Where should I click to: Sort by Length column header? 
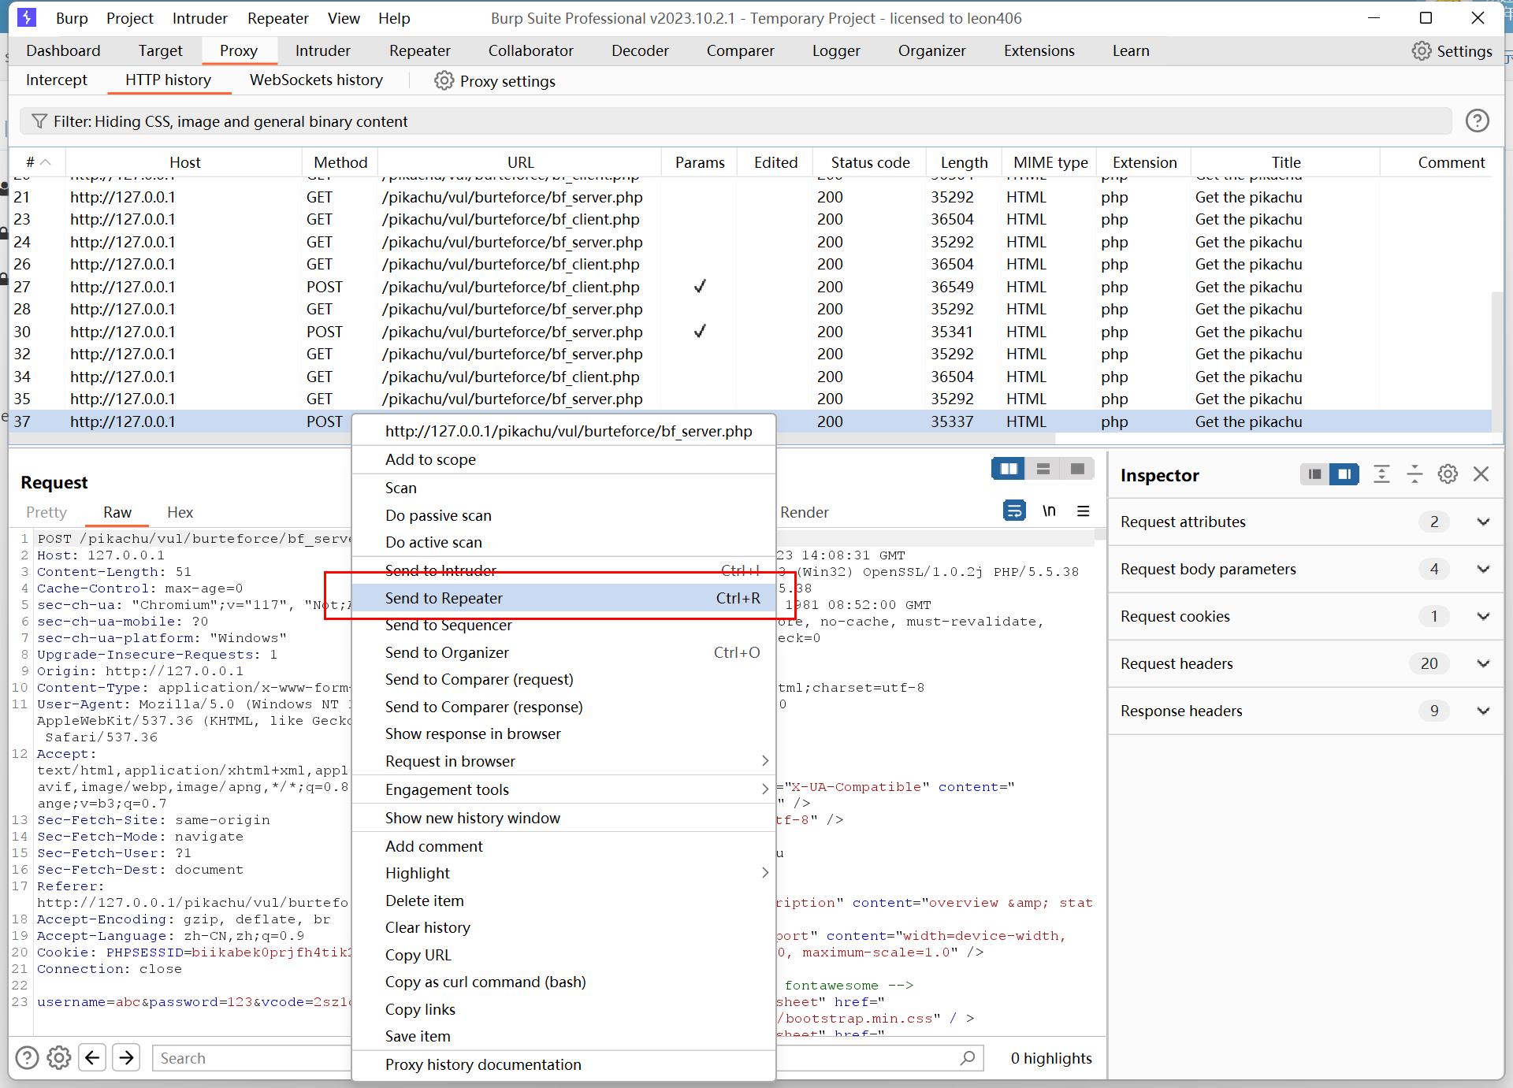click(x=964, y=162)
